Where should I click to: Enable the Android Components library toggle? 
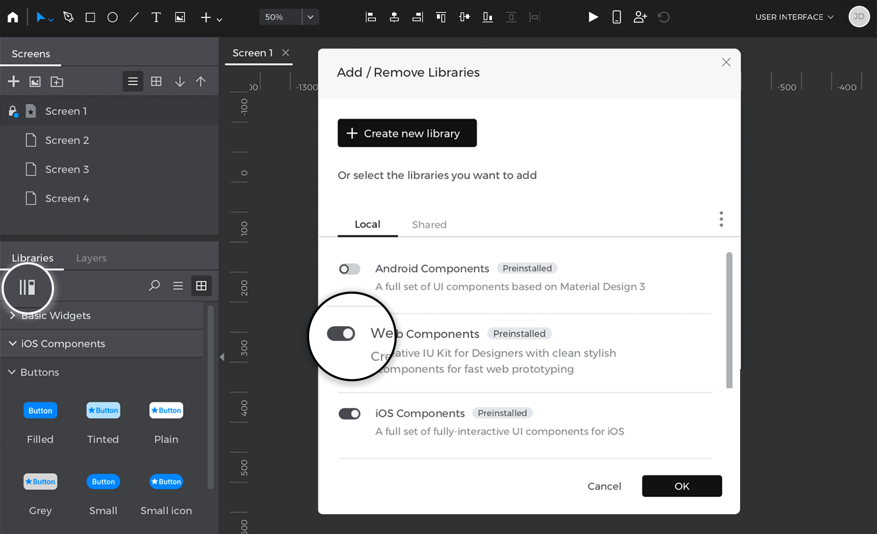point(349,269)
